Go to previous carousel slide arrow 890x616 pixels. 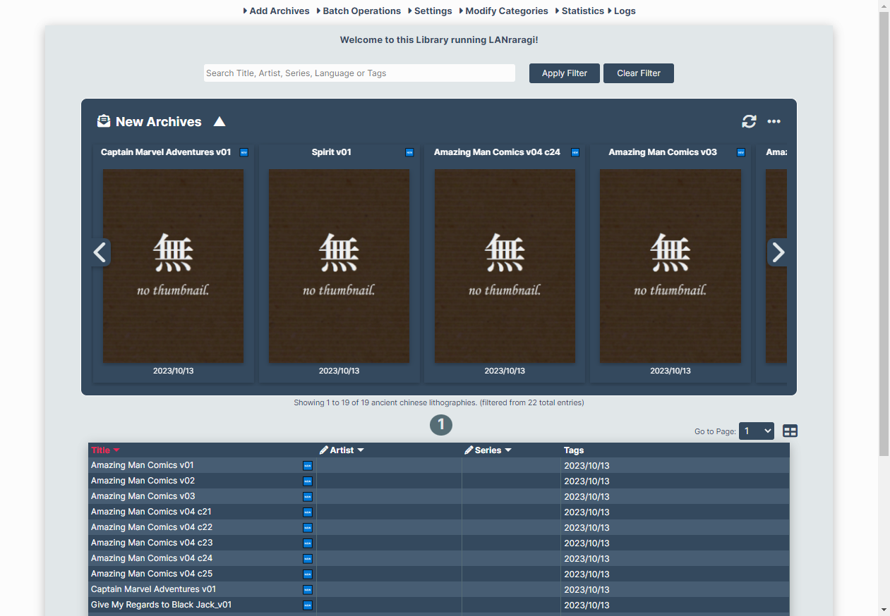tap(100, 252)
